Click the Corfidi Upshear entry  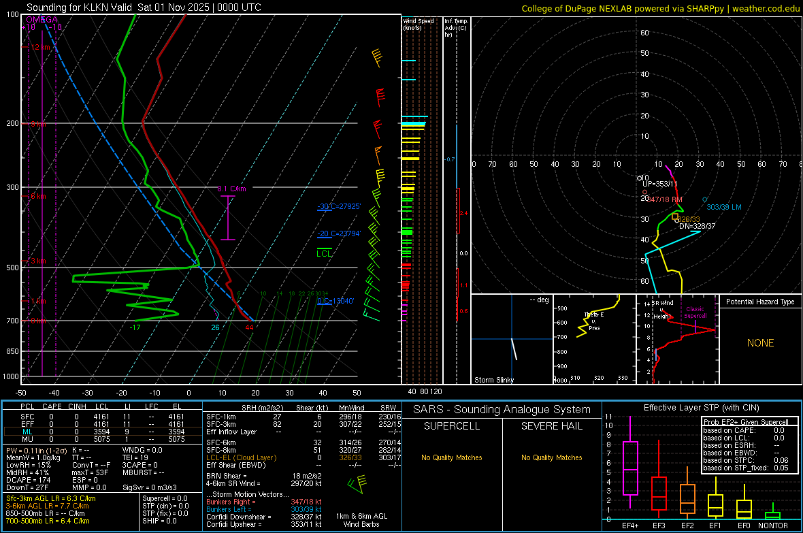click(x=264, y=524)
